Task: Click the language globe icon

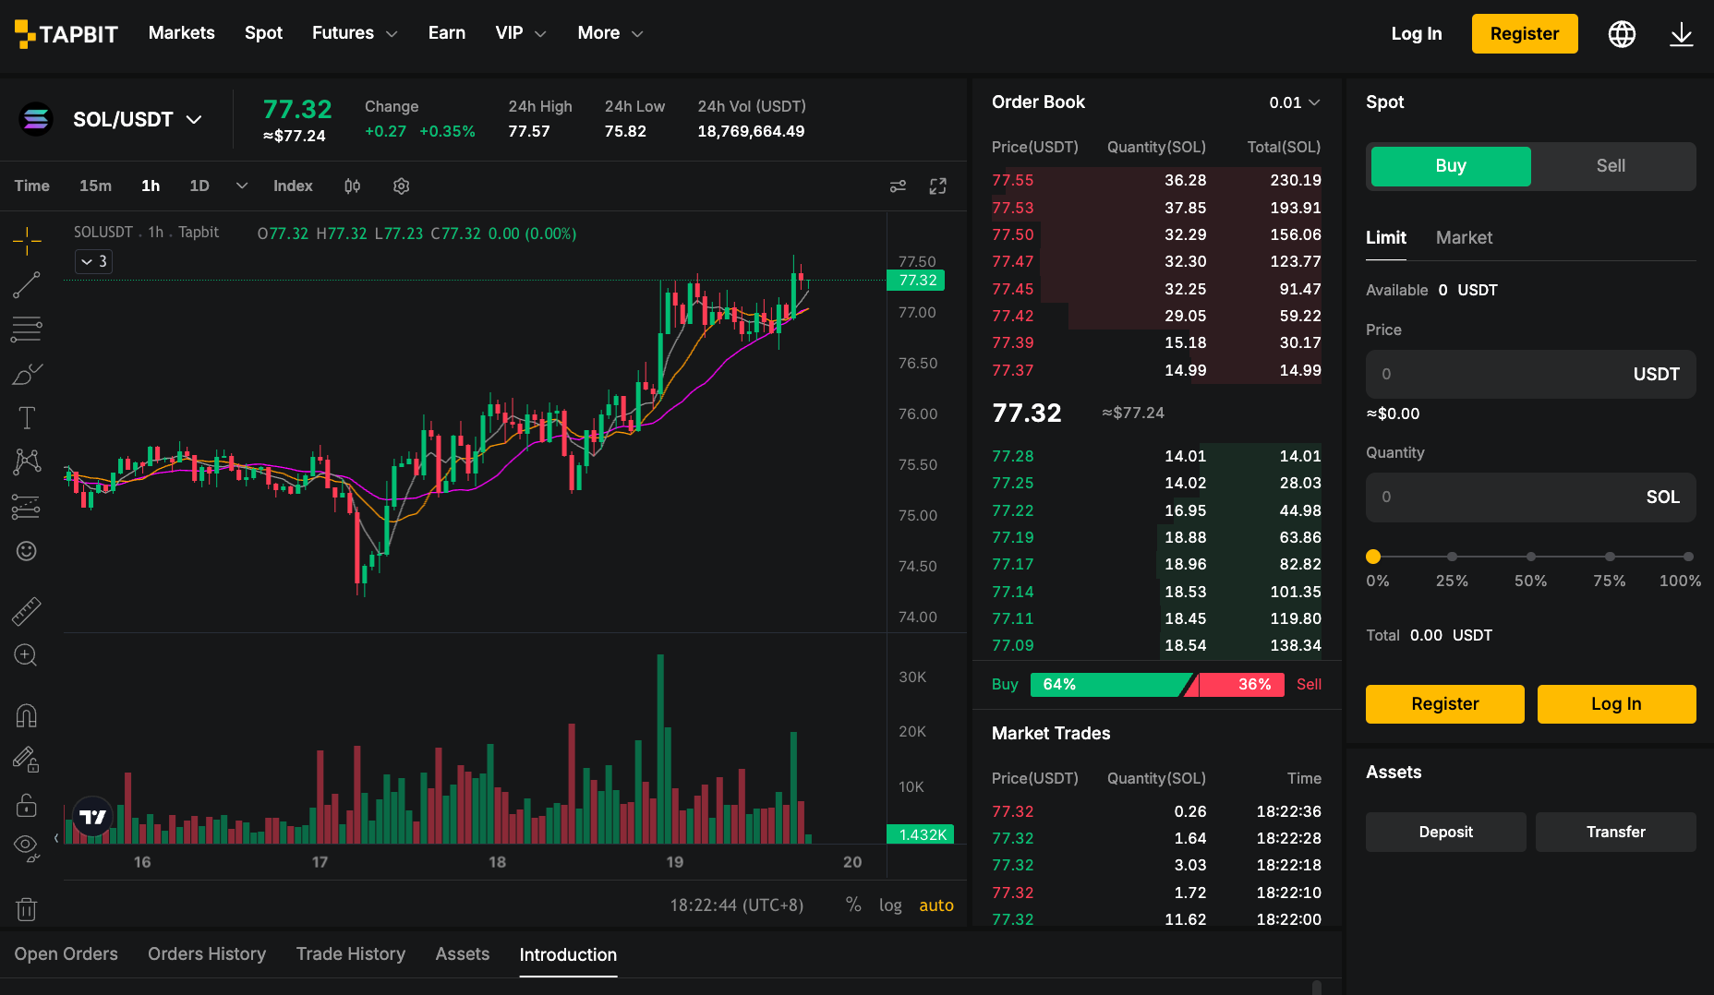Action: point(1622,34)
